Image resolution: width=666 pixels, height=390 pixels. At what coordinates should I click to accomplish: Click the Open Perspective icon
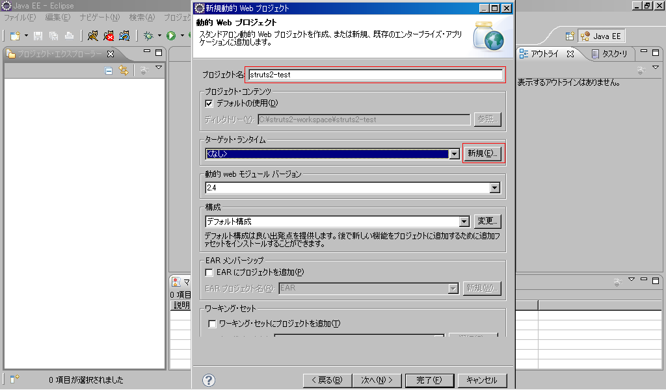point(570,36)
